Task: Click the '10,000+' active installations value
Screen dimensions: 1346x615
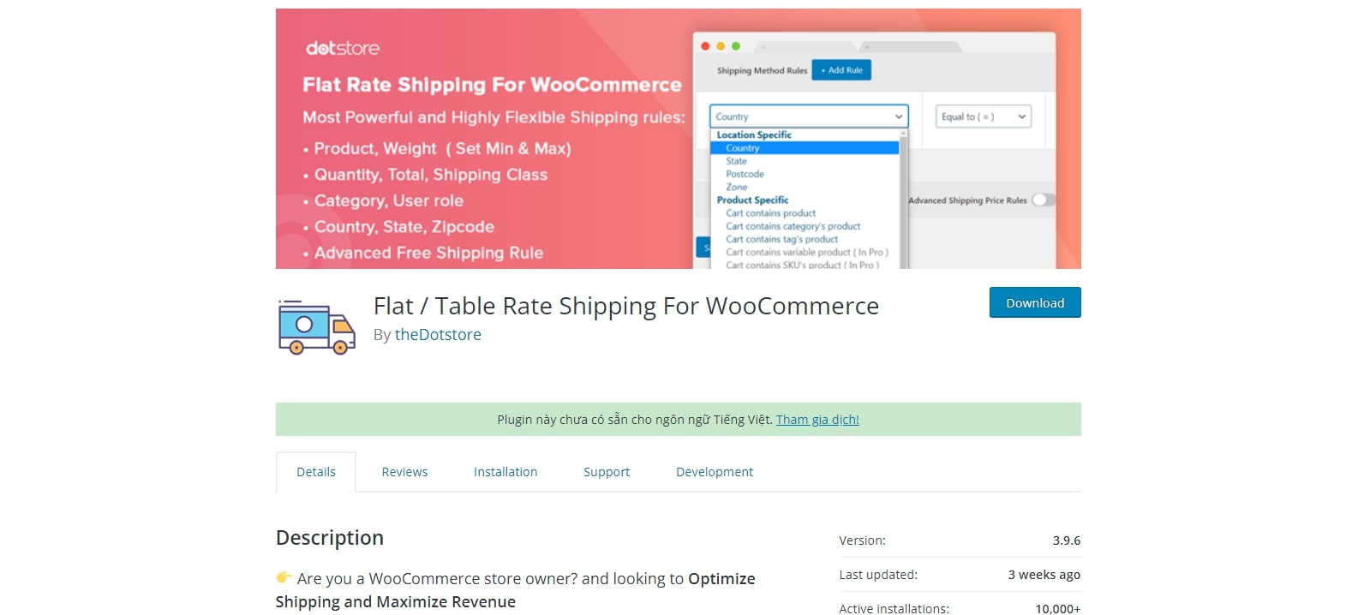Action: click(x=1058, y=608)
